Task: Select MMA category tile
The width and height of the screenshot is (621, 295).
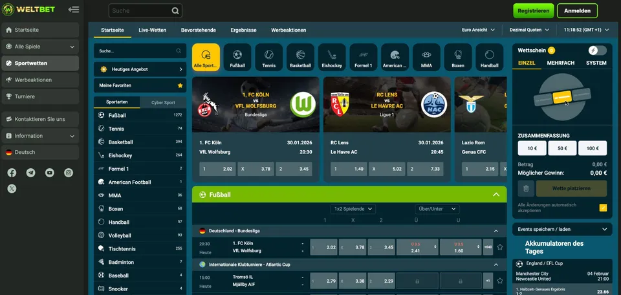Action: (x=426, y=58)
